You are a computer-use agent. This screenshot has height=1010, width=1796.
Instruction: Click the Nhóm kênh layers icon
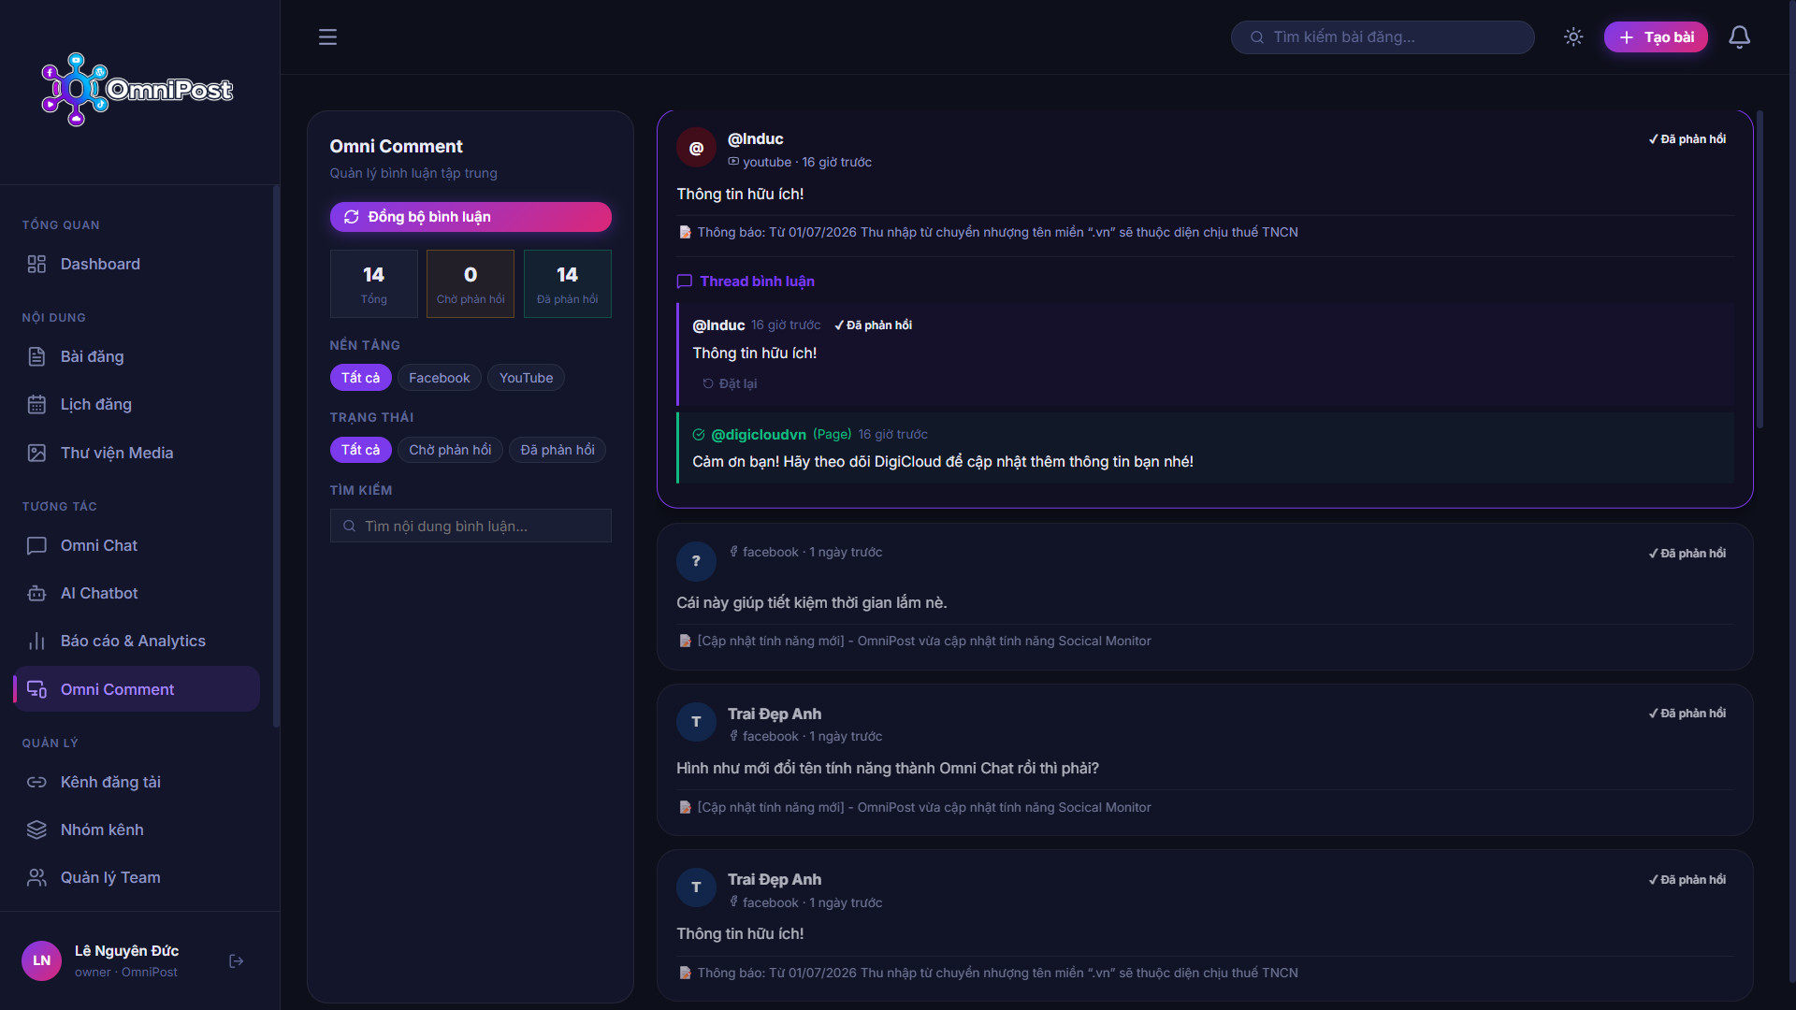click(36, 830)
